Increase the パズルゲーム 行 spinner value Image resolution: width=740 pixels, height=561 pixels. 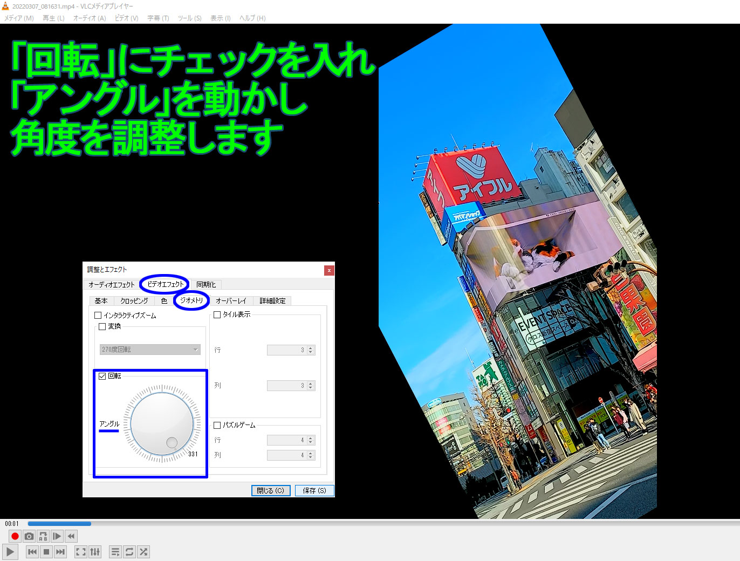pos(311,438)
